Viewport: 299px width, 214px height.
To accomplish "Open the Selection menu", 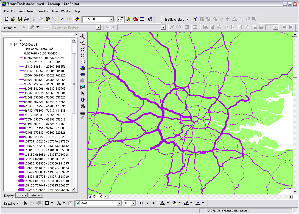I will point(43,11).
